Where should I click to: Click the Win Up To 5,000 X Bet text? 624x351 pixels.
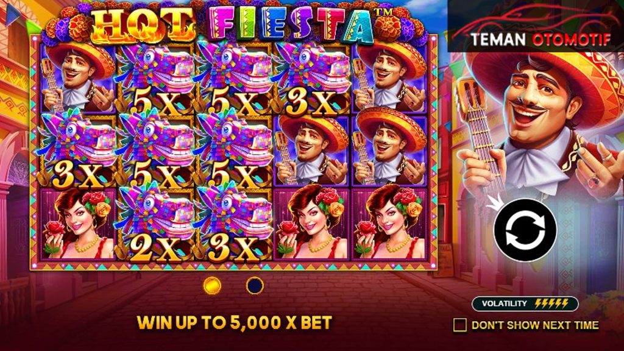click(x=235, y=322)
